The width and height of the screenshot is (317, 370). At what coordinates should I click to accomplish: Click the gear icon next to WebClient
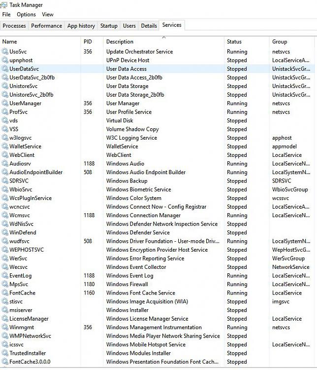tap(5, 155)
